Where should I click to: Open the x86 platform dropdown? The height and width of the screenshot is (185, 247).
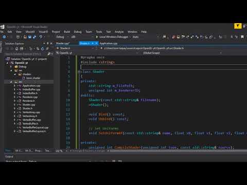(82, 37)
